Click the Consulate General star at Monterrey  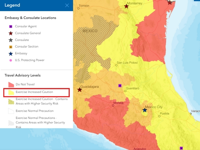126,6
